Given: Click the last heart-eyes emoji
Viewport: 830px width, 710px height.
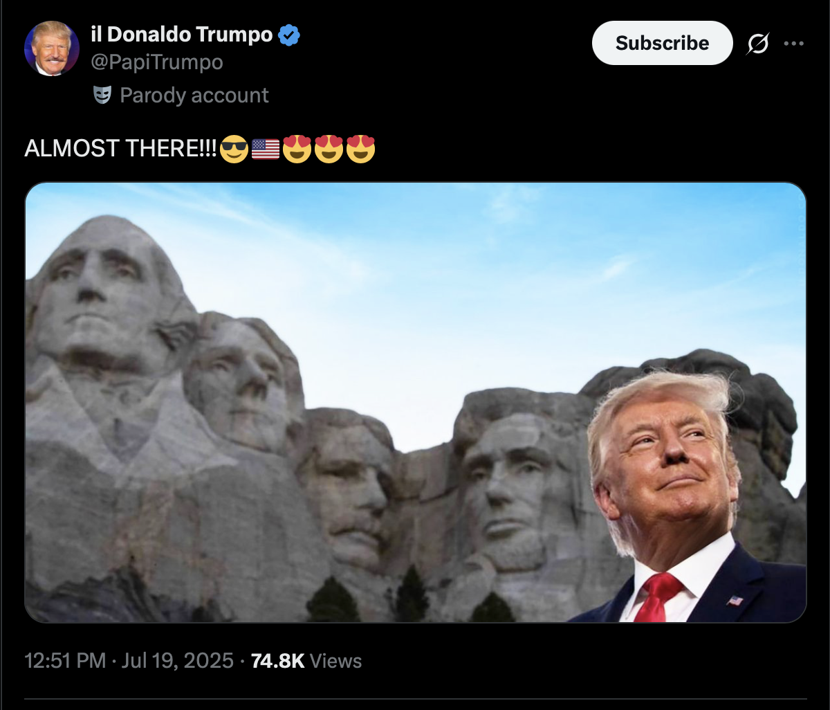Looking at the screenshot, I should tap(360, 148).
